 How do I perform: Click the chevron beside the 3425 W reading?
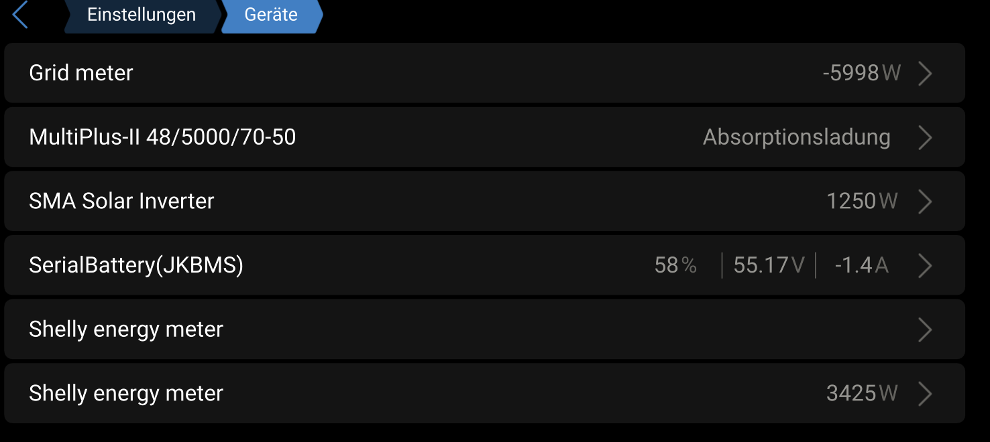pyautogui.click(x=925, y=393)
